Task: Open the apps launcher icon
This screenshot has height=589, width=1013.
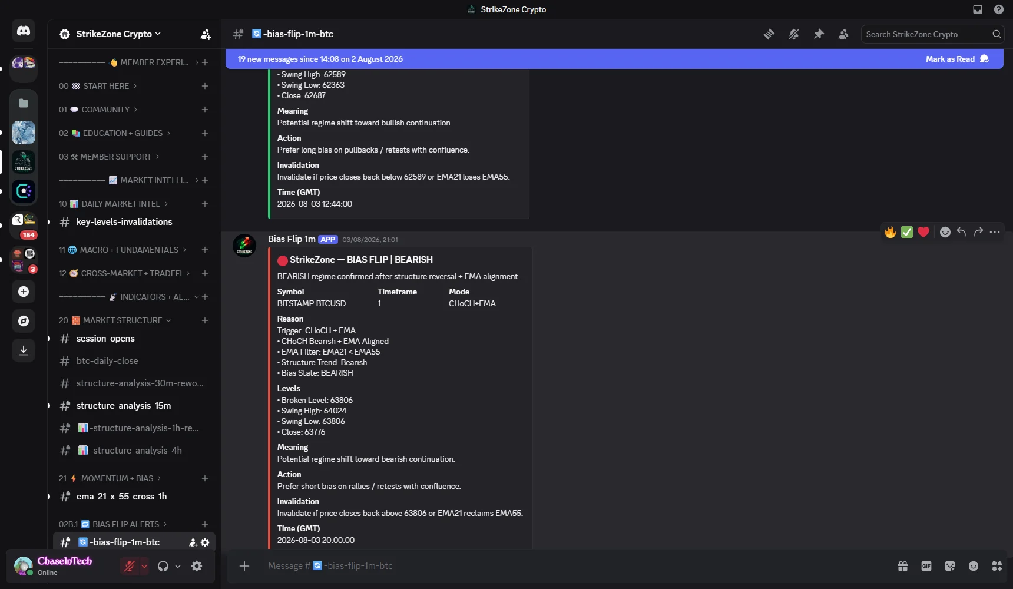Action: pyautogui.click(x=997, y=566)
